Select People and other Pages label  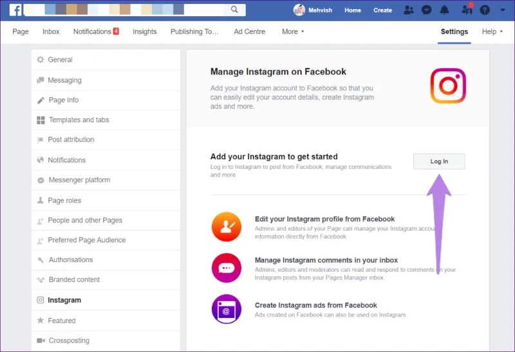(x=85, y=220)
